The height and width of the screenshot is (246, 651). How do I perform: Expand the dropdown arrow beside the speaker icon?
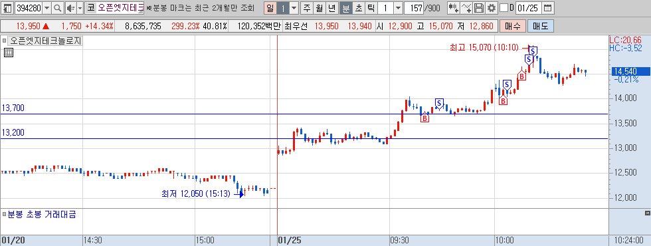coord(80,8)
